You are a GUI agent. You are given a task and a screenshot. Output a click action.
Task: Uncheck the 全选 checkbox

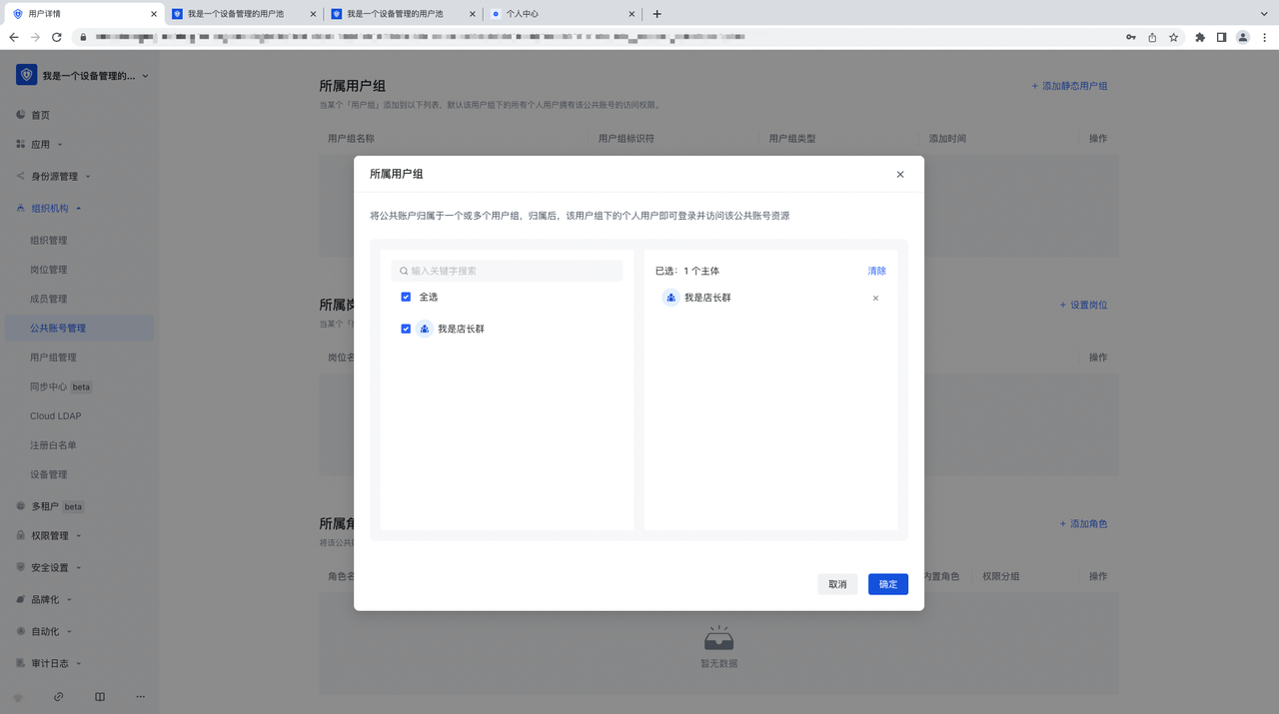point(406,297)
